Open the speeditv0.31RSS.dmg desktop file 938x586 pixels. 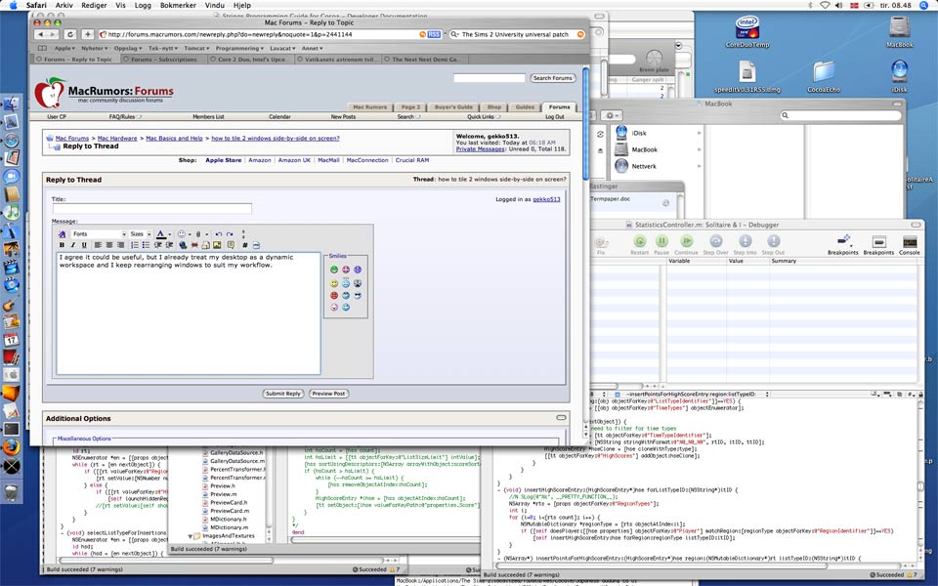pyautogui.click(x=747, y=76)
